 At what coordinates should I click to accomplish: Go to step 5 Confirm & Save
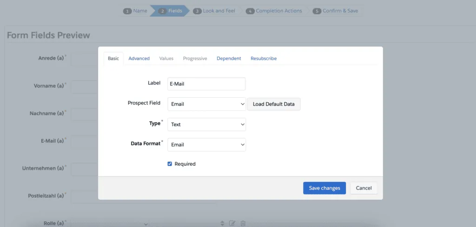click(336, 11)
